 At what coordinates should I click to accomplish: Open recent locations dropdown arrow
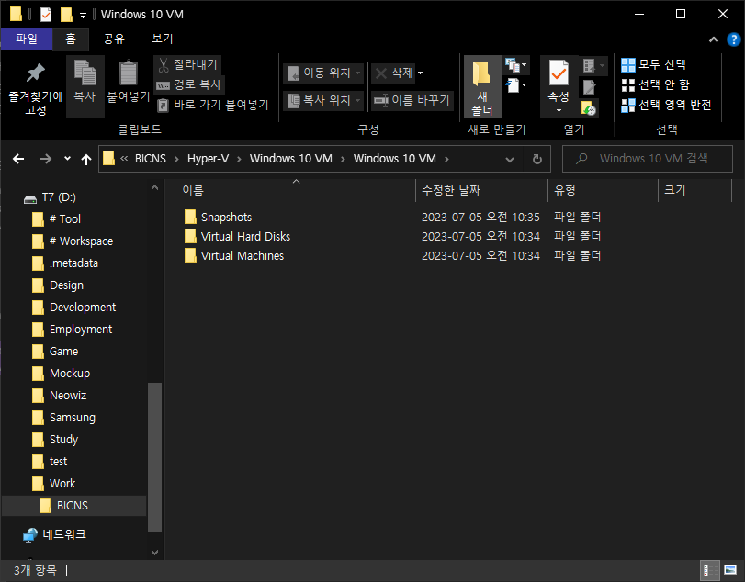pyautogui.click(x=67, y=159)
